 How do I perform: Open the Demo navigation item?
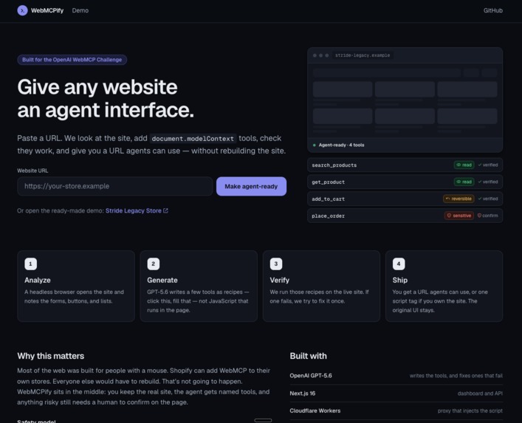pyautogui.click(x=80, y=10)
